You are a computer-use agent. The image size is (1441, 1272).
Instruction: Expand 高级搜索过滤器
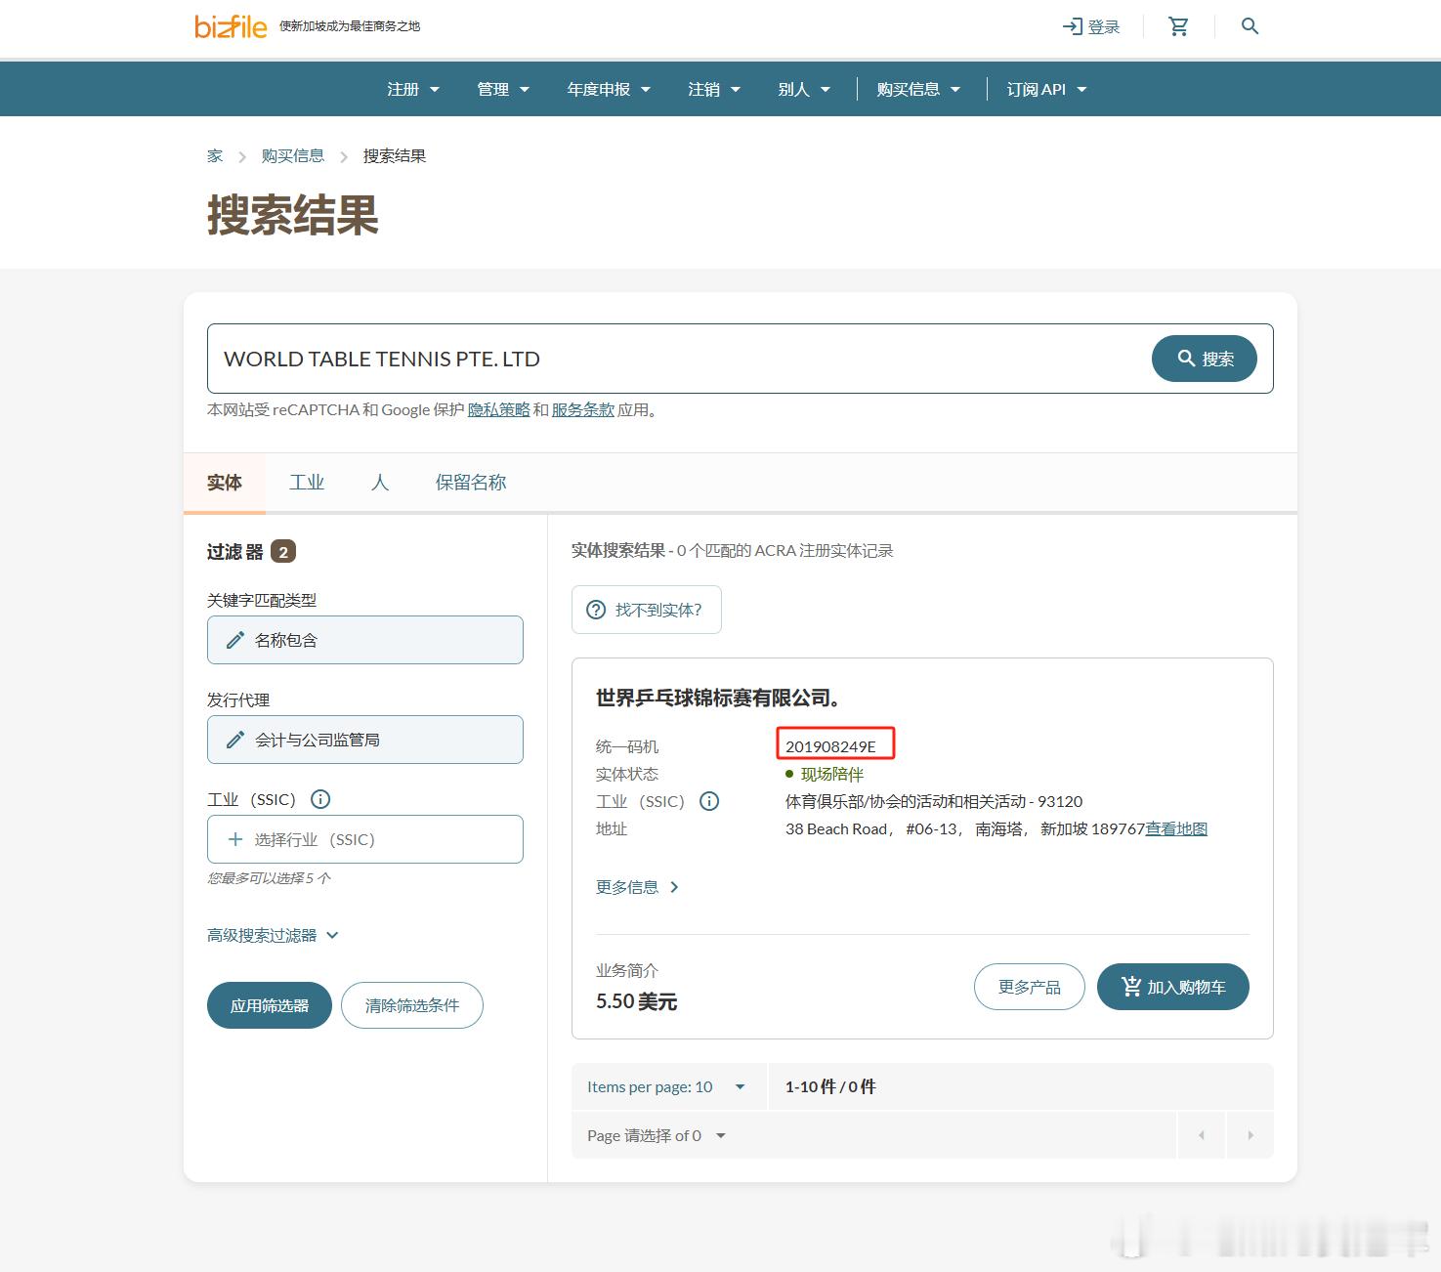click(x=273, y=935)
